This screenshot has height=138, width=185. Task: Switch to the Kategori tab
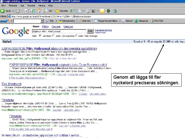pyautogui.click(x=68, y=27)
